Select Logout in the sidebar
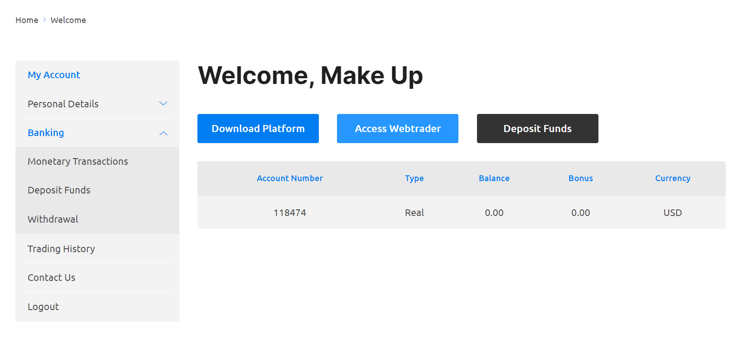The width and height of the screenshot is (738, 337). pyautogui.click(x=43, y=307)
